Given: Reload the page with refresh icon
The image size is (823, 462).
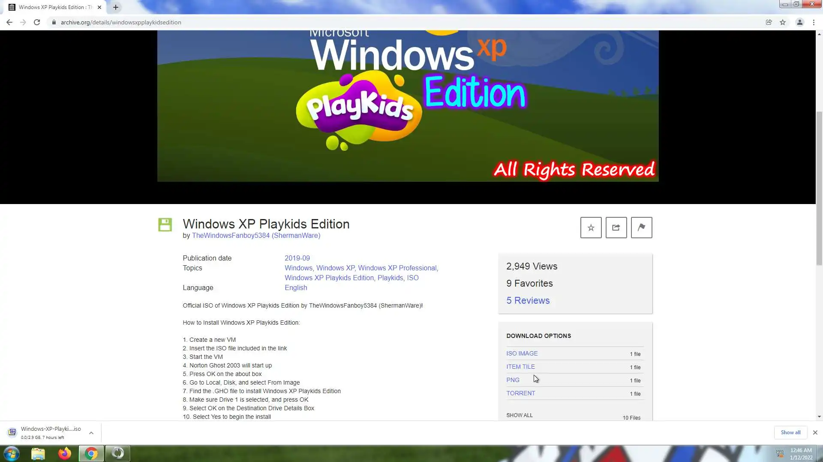Looking at the screenshot, I should [x=37, y=22].
